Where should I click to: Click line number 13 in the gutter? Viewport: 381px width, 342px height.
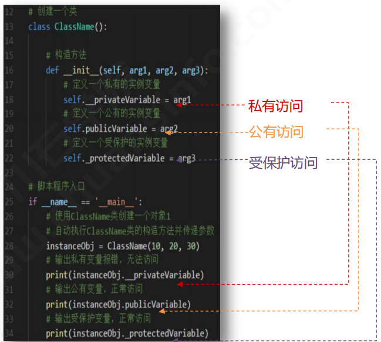pos(9,26)
